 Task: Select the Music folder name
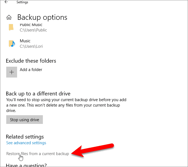pyautogui.click(x=25, y=41)
